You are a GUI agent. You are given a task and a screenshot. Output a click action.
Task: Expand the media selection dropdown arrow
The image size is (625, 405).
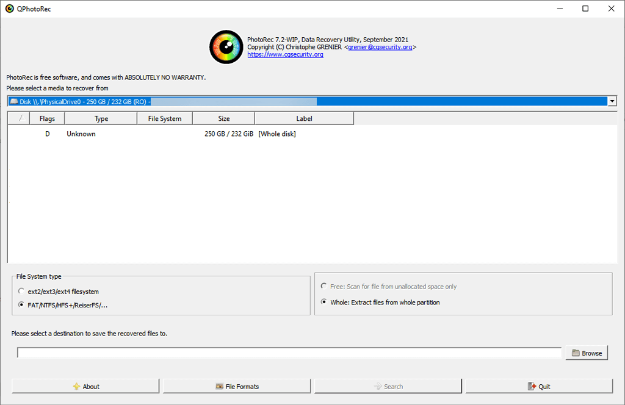coord(612,101)
